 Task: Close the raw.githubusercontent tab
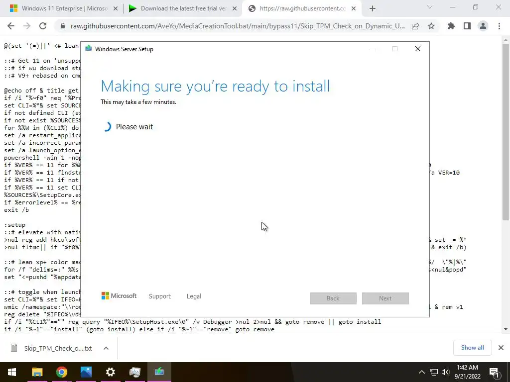354,9
